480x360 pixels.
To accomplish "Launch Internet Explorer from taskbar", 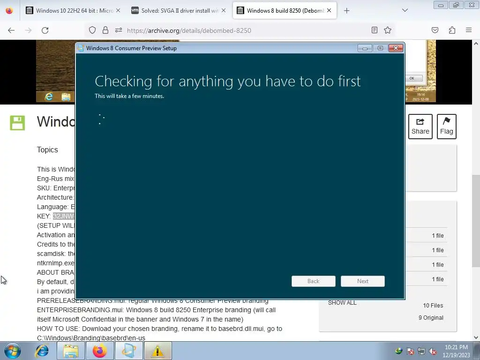I will tap(42, 351).
